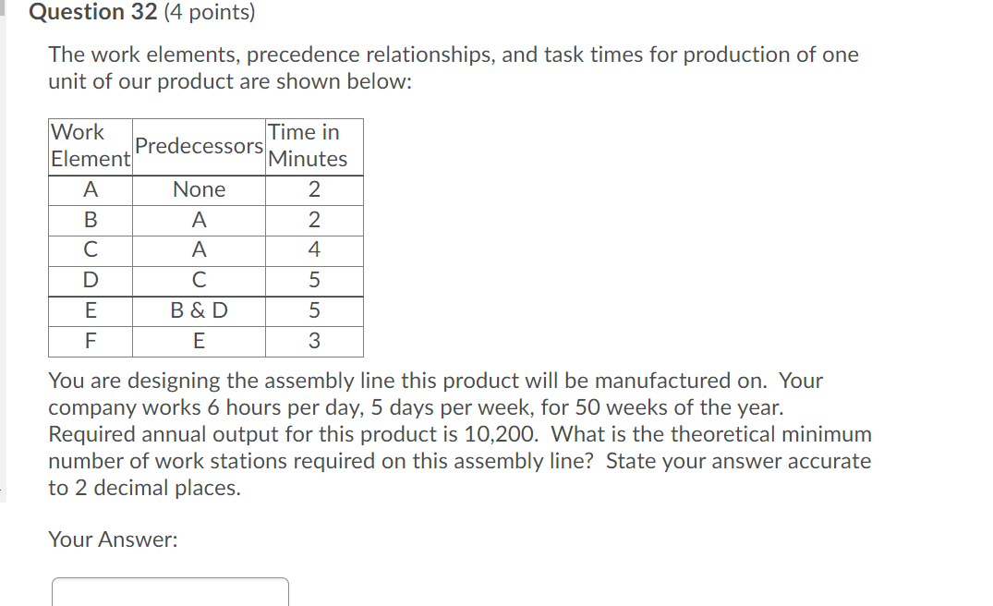Select element F in the table
The image size is (993, 606).
tap(90, 342)
